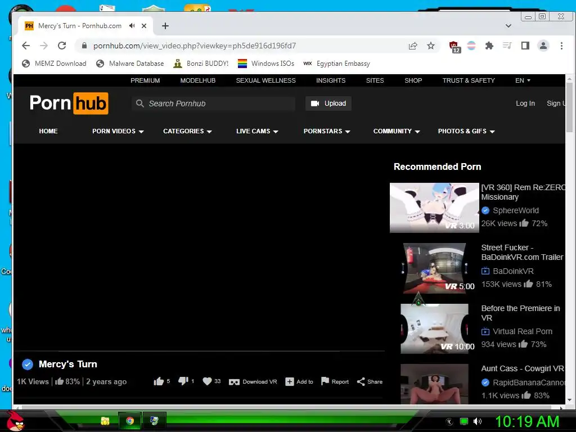Click the MODELHUB top bar link
Screen dimensions: 576x432
point(197,80)
